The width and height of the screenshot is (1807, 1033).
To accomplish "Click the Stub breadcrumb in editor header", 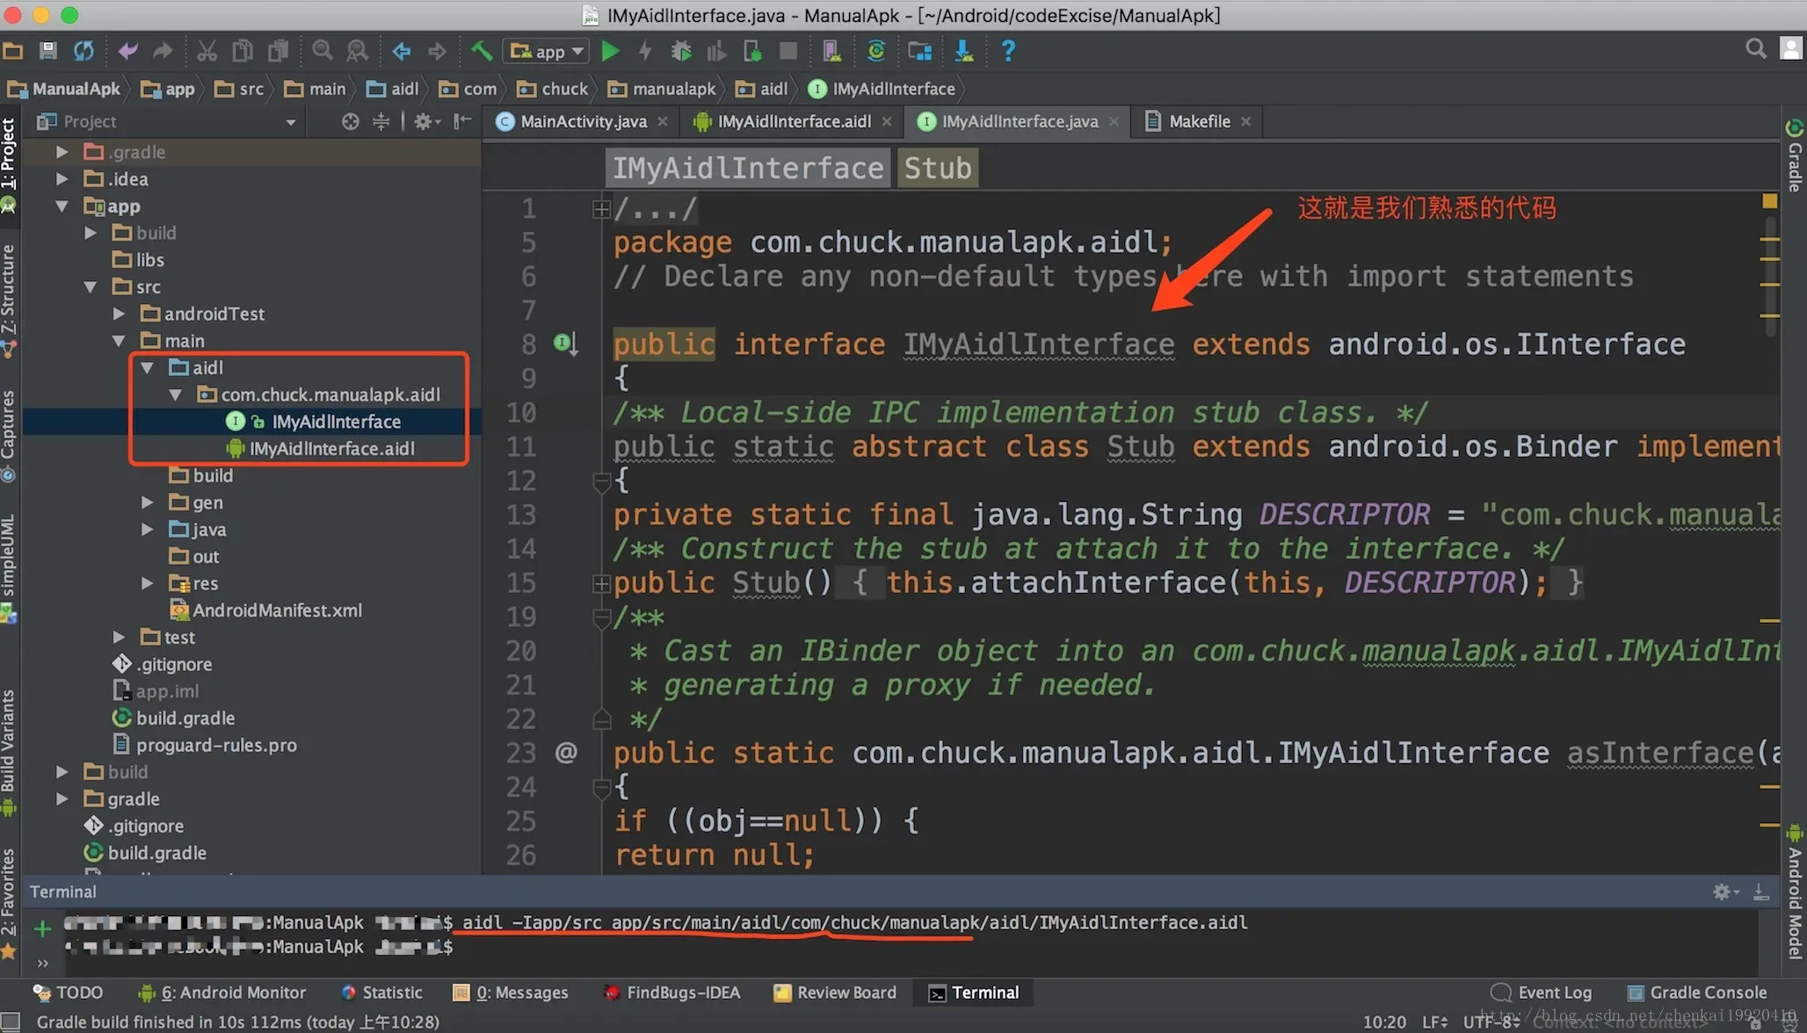I will coord(937,167).
